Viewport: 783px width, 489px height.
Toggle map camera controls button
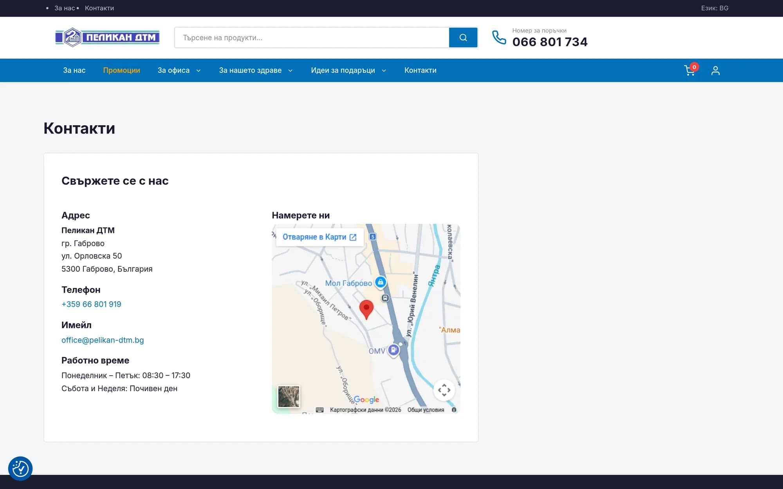coord(444,390)
